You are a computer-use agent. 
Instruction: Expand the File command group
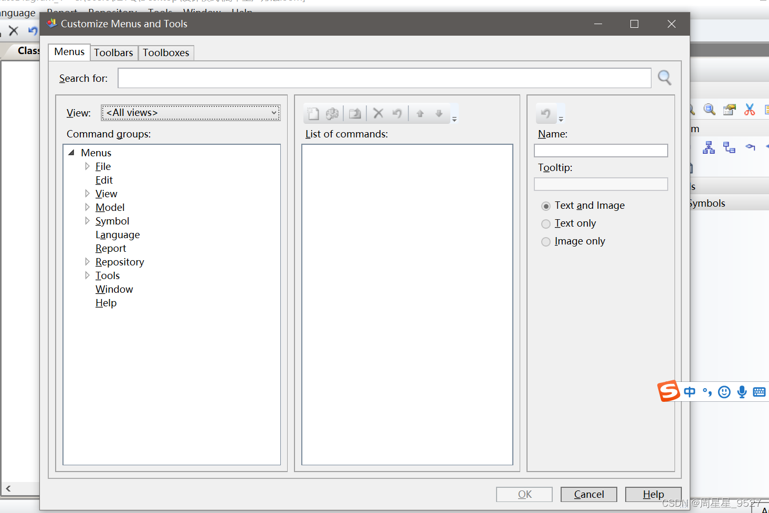point(87,166)
